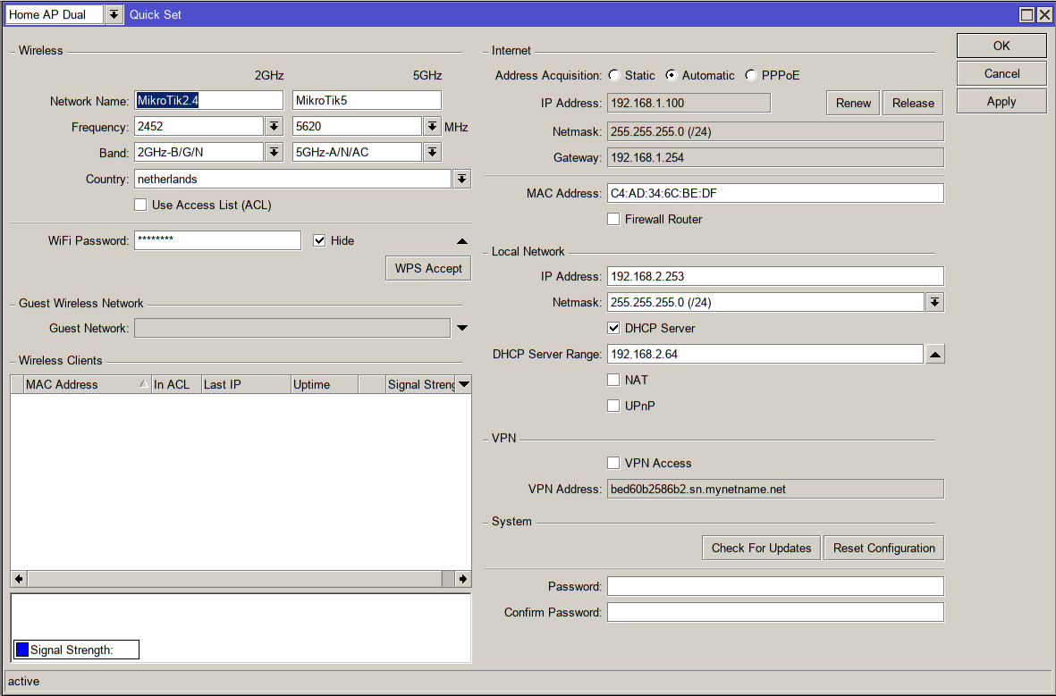Collapse the WiFi Password section arrow
Image resolution: width=1056 pixels, height=696 pixels.
pyautogui.click(x=461, y=241)
